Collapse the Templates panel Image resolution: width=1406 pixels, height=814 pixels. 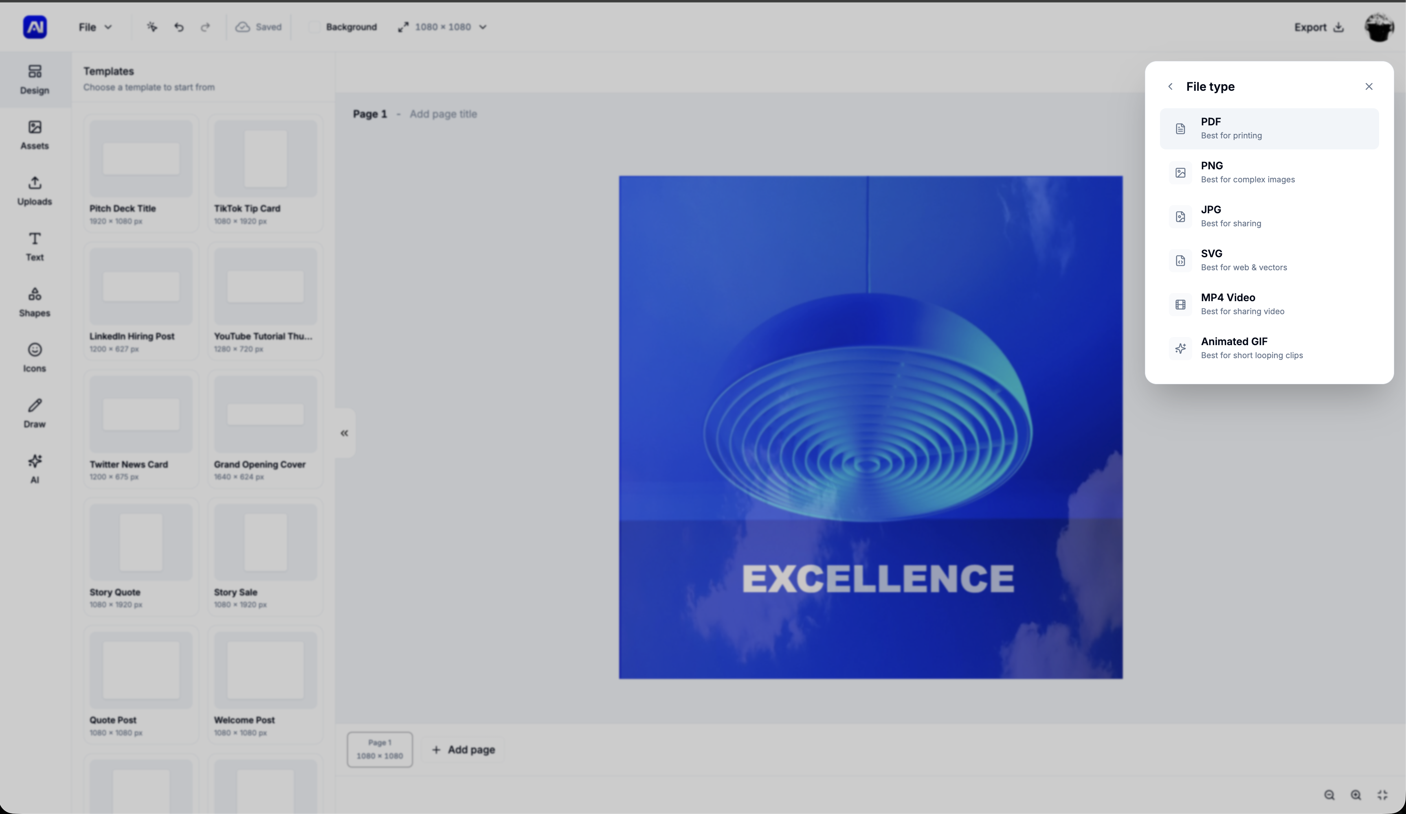point(344,433)
